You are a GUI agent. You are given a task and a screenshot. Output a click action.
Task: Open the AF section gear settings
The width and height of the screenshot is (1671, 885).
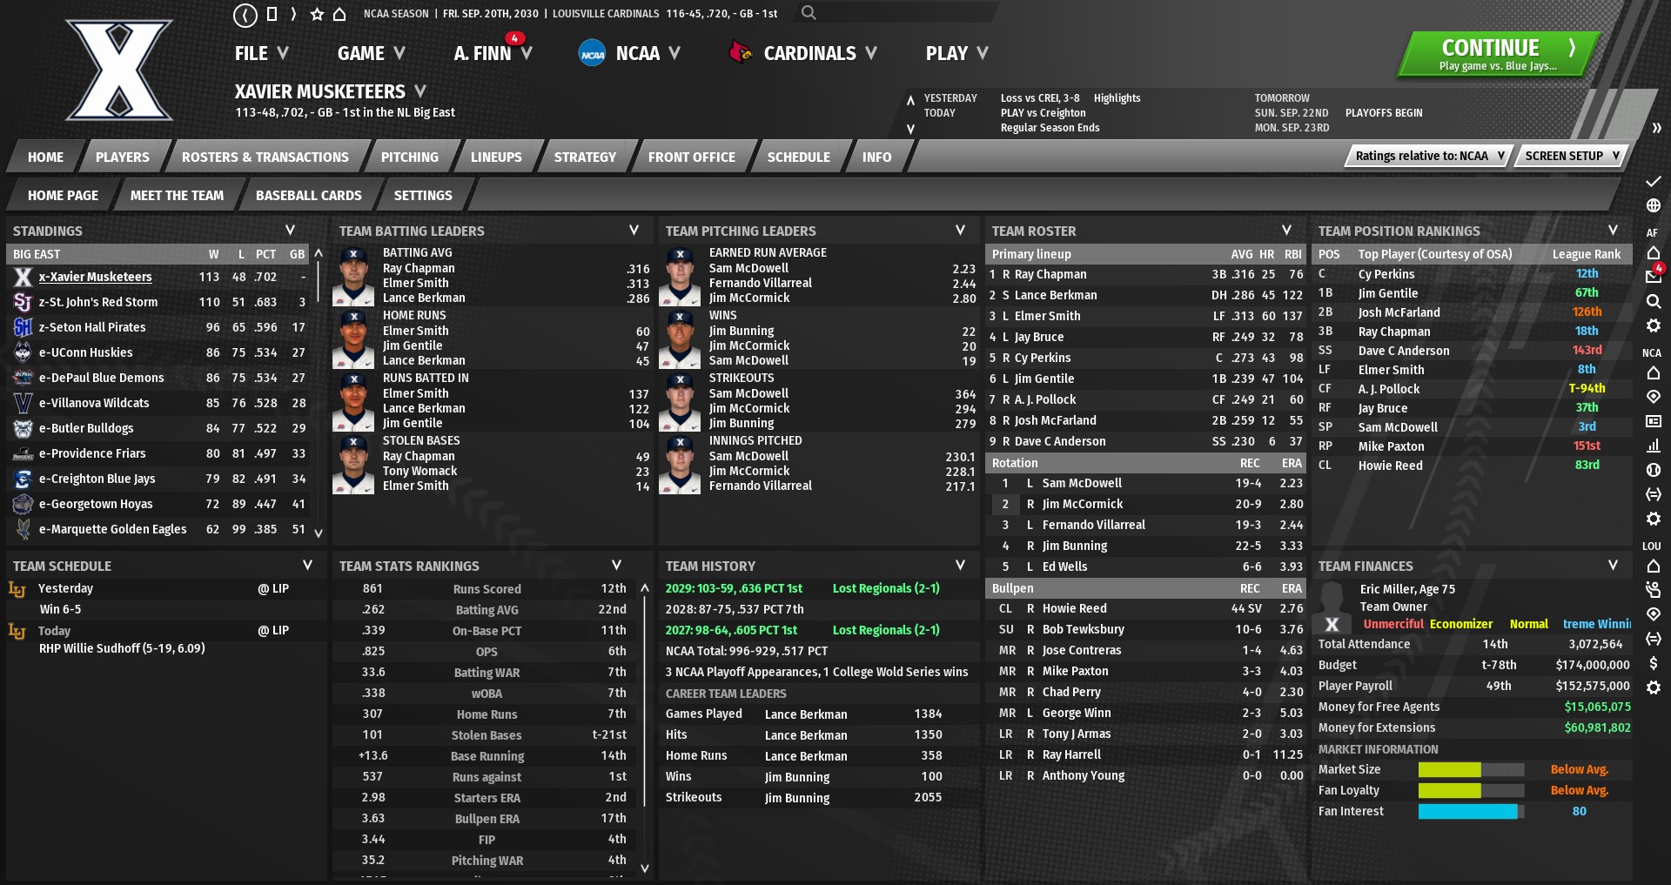coord(1653,325)
